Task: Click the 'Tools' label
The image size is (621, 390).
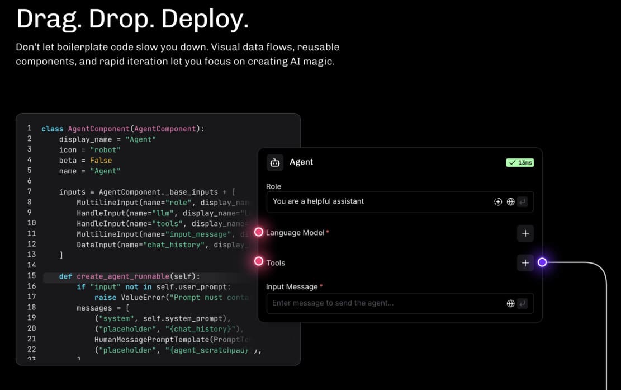Action: point(276,263)
